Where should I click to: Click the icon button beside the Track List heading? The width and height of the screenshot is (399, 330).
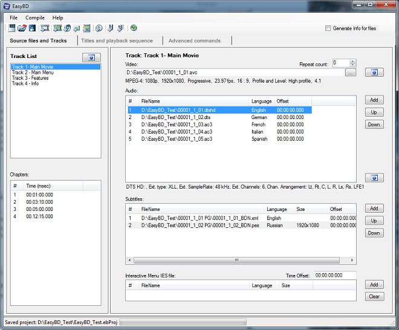(92, 57)
